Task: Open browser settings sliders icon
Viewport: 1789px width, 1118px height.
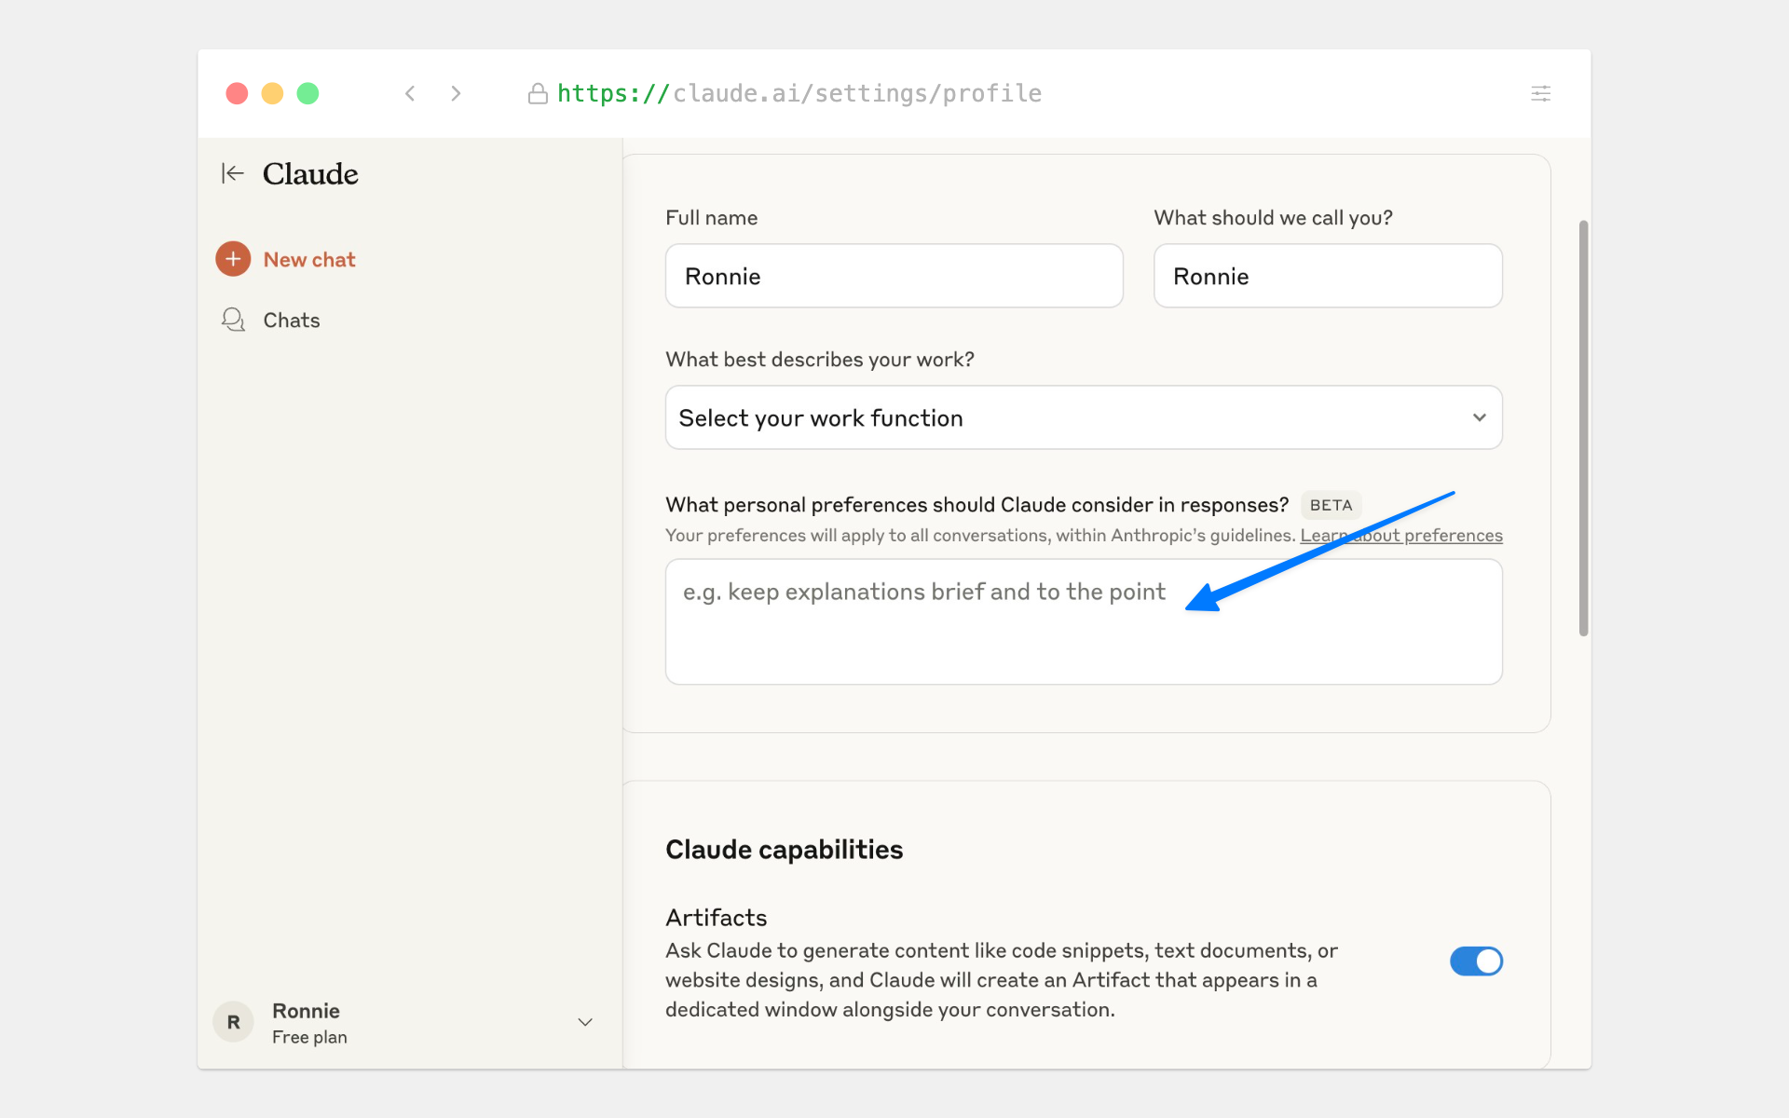Action: pyautogui.click(x=1540, y=93)
